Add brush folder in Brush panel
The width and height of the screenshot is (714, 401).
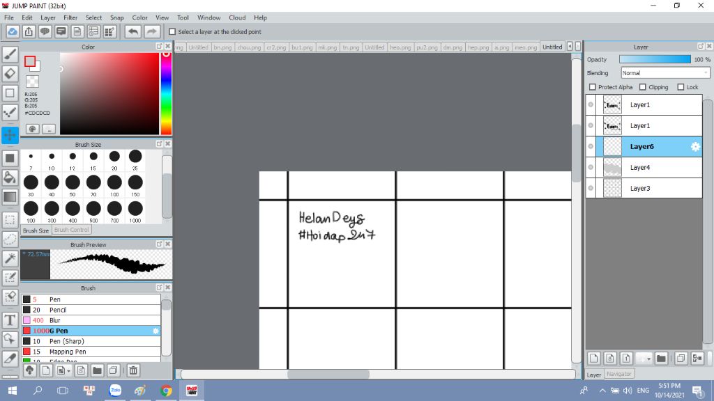pos(97,370)
